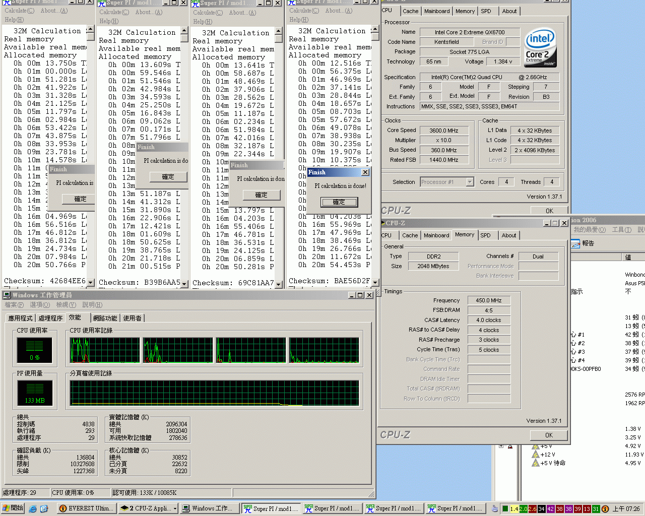Close the active 'PI calculation is done!' dialog
The height and width of the screenshot is (516, 645).
point(365,172)
